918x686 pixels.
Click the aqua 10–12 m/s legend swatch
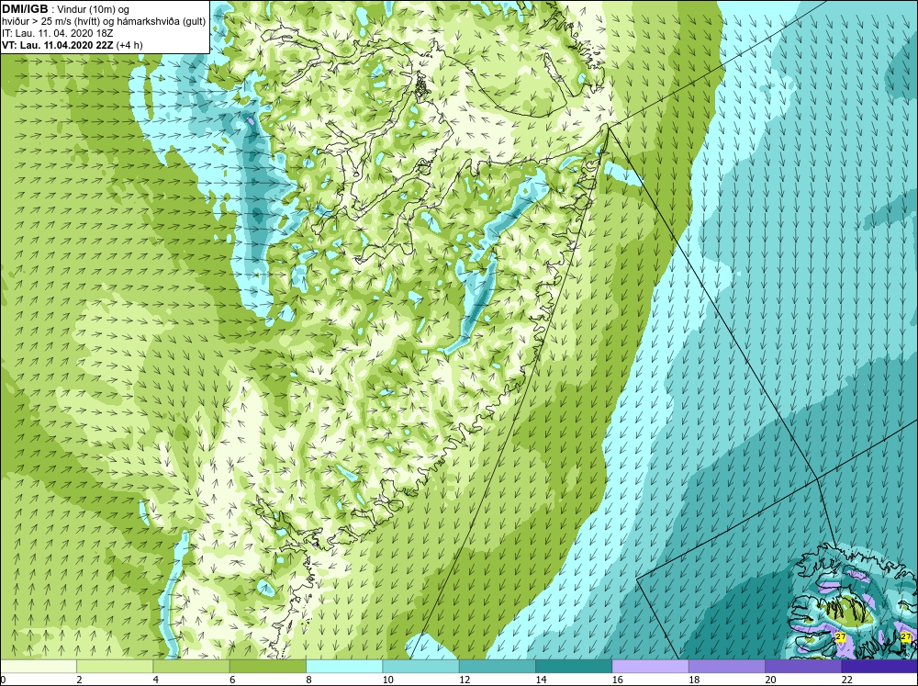[420, 667]
